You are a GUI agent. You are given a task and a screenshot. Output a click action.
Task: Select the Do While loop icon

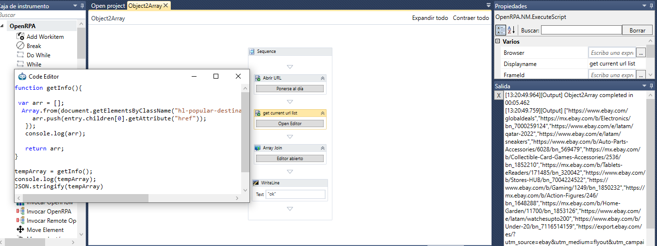(20, 55)
